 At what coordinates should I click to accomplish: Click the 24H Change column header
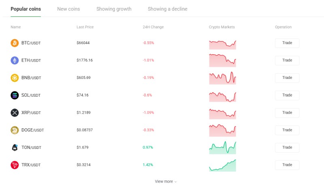pos(153,27)
